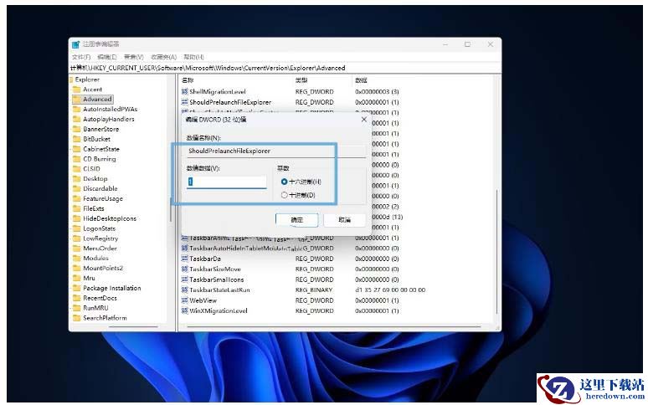This screenshot has width=648, height=405.
Task: Click the ShellMigrationLevel value icon
Action: 184,91
